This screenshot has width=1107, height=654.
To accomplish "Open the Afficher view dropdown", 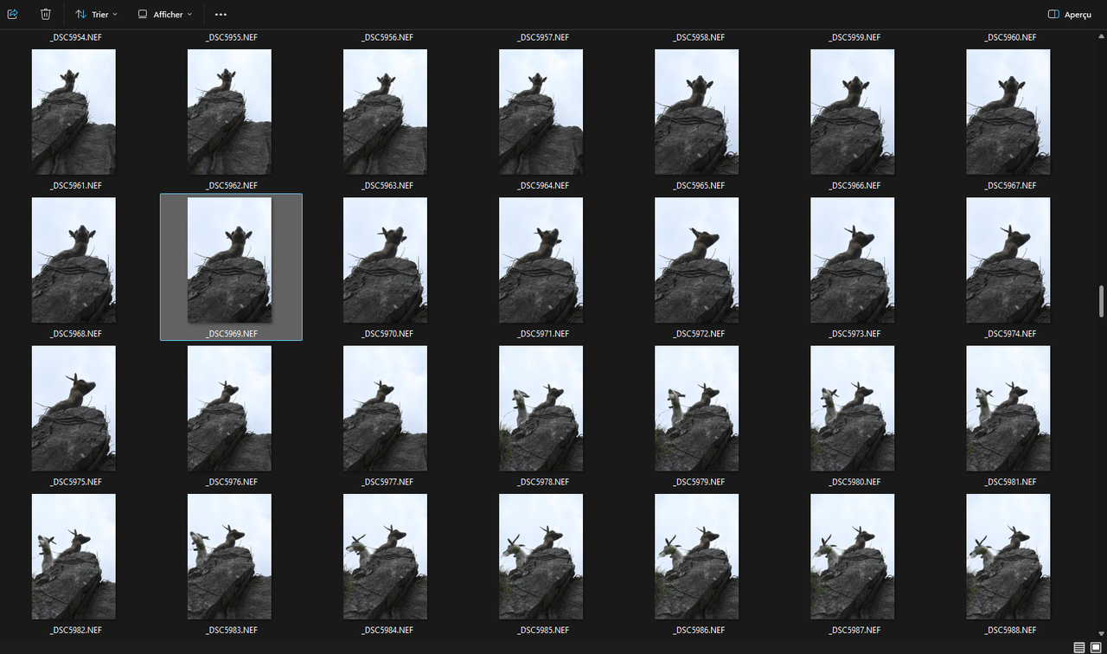I will pyautogui.click(x=164, y=14).
